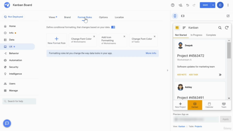
Task: Switch preview to tablet view
Action: 183,16
